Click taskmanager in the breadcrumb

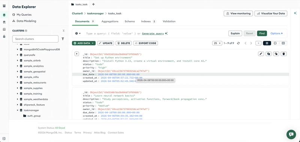click(95, 13)
